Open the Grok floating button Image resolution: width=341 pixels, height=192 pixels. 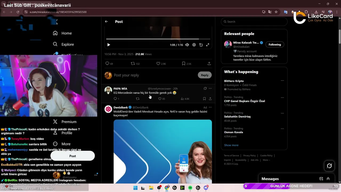pyautogui.click(x=329, y=166)
